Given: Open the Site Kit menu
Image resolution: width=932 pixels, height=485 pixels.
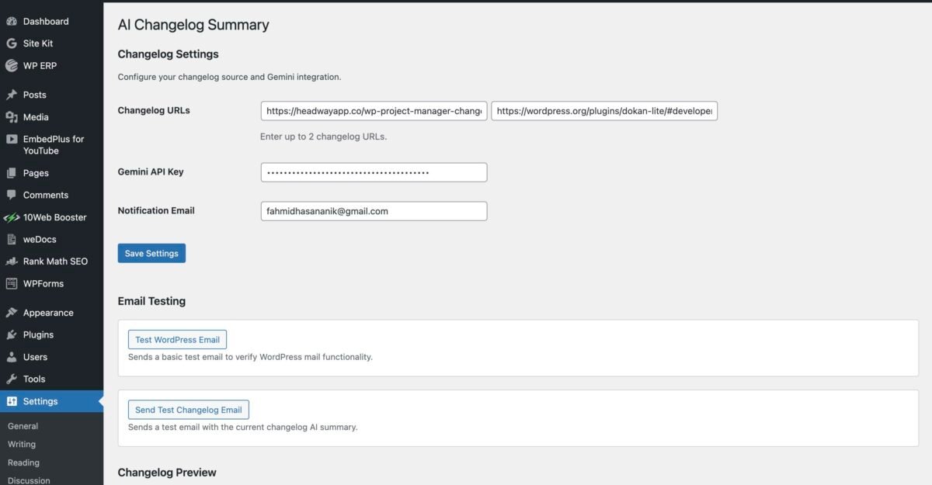Looking at the screenshot, I should click(51, 43).
